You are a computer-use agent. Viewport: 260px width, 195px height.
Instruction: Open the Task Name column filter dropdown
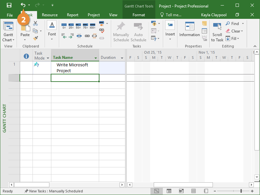coord(96,58)
